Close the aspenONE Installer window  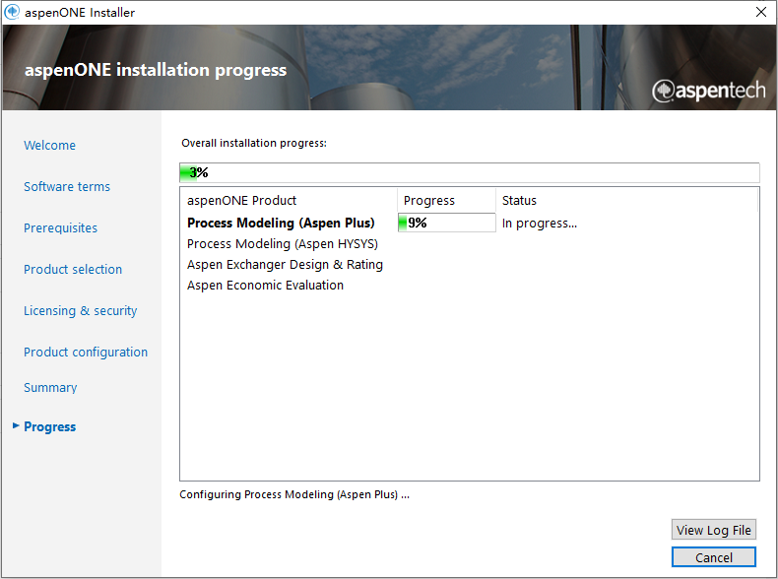pos(760,13)
